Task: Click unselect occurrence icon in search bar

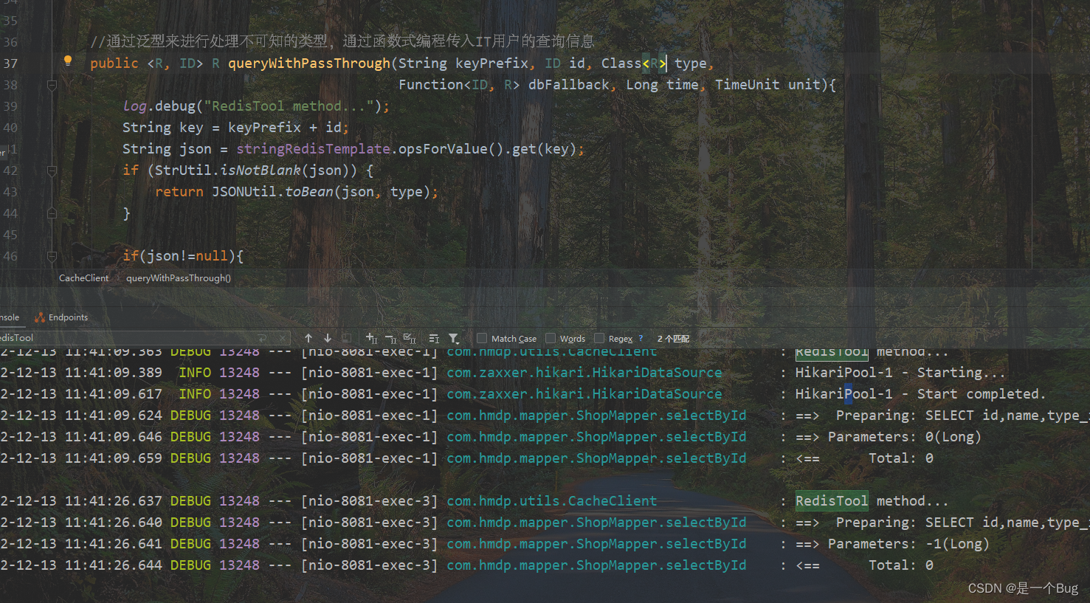Action: click(x=390, y=338)
